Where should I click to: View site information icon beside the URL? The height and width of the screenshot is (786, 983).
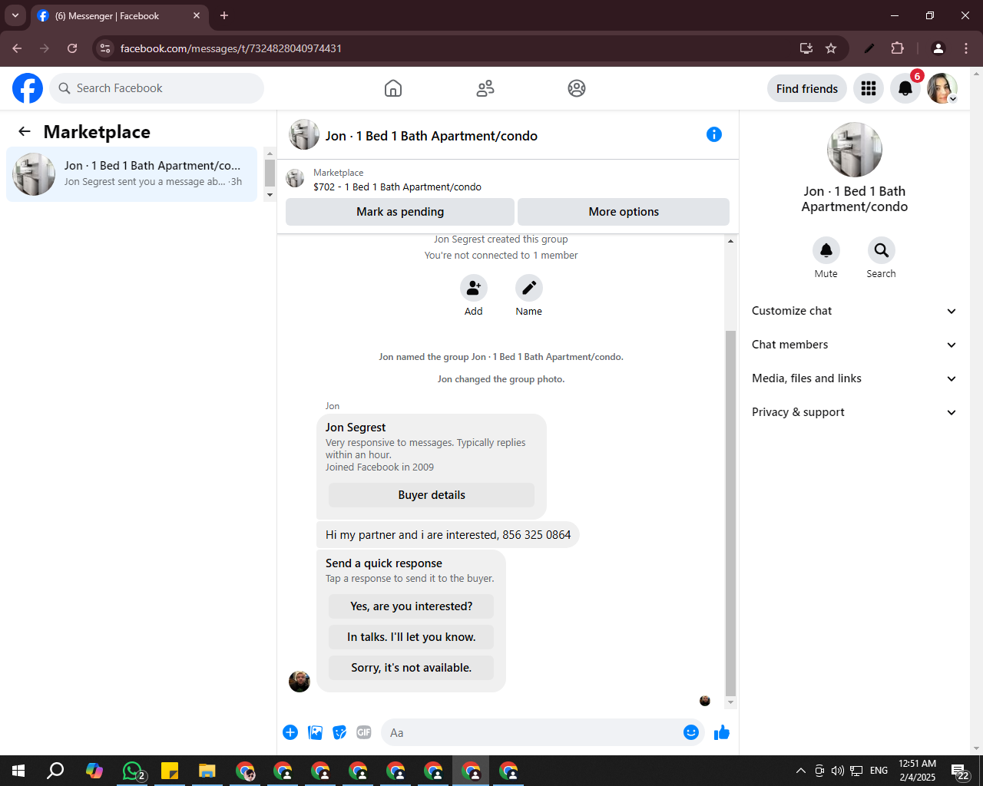[105, 48]
